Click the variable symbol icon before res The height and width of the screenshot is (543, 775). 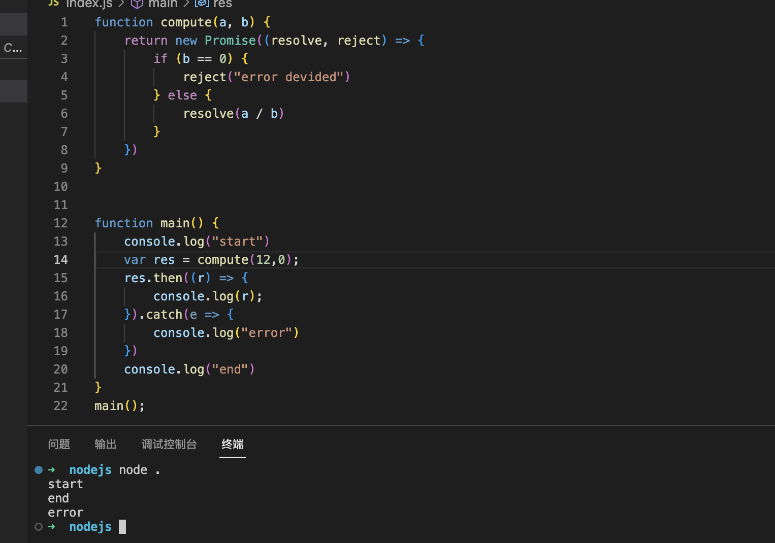[x=202, y=3]
